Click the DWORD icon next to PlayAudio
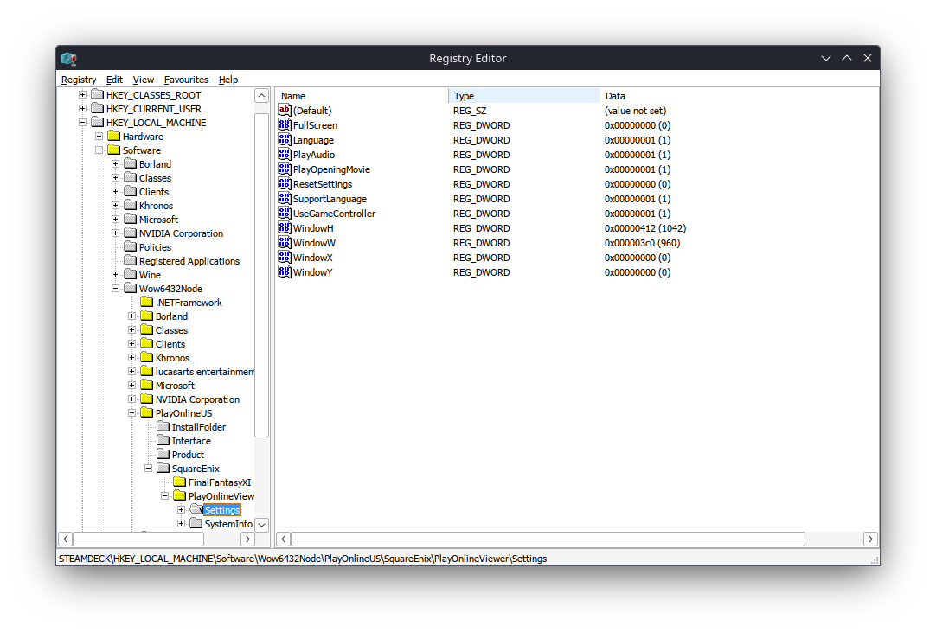Screen dimensions: 936x632 point(284,154)
